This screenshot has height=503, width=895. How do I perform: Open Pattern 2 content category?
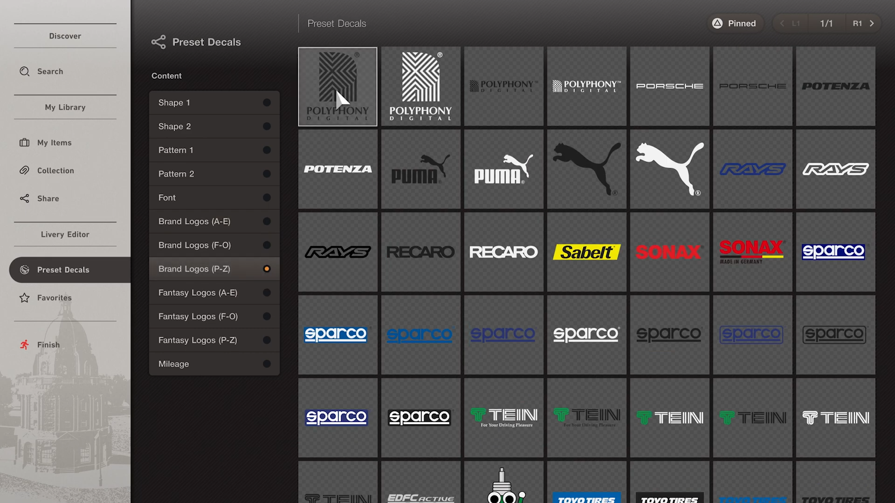point(214,174)
